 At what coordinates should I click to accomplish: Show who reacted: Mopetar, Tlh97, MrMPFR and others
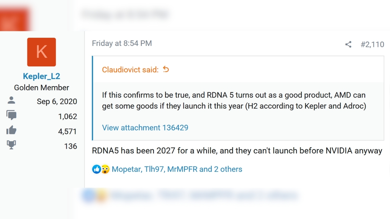tap(177, 169)
